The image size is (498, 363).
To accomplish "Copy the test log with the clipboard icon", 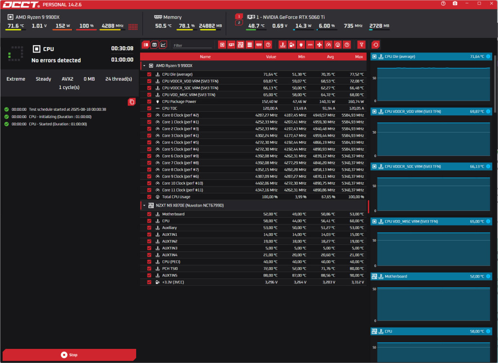I will click(x=131, y=102).
